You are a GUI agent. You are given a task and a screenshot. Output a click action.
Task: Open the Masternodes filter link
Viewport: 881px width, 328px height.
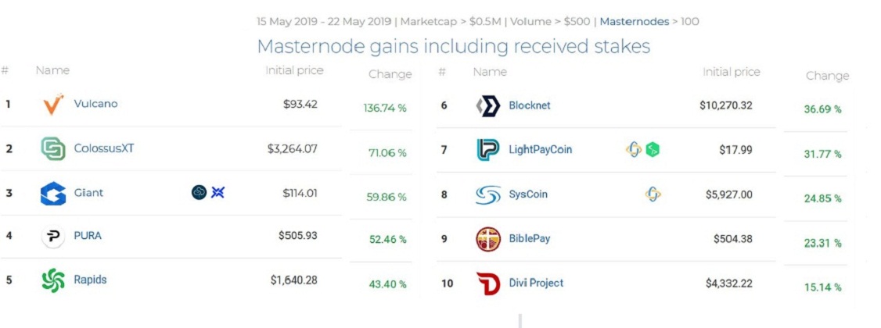coord(635,21)
